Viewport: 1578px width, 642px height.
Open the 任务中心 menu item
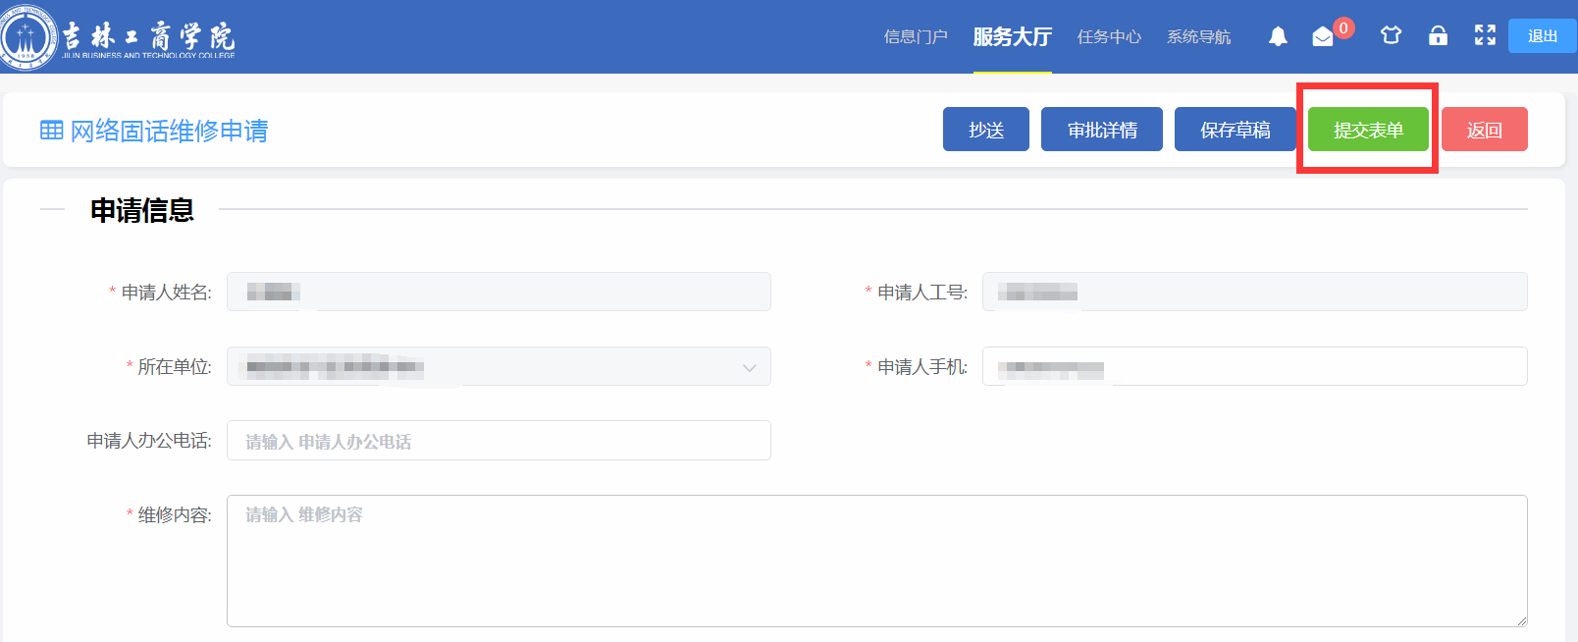coord(1109,36)
